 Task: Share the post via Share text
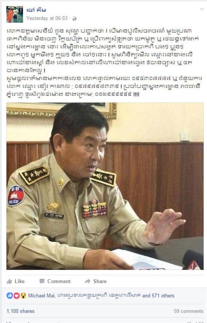pyautogui.click(x=100, y=281)
